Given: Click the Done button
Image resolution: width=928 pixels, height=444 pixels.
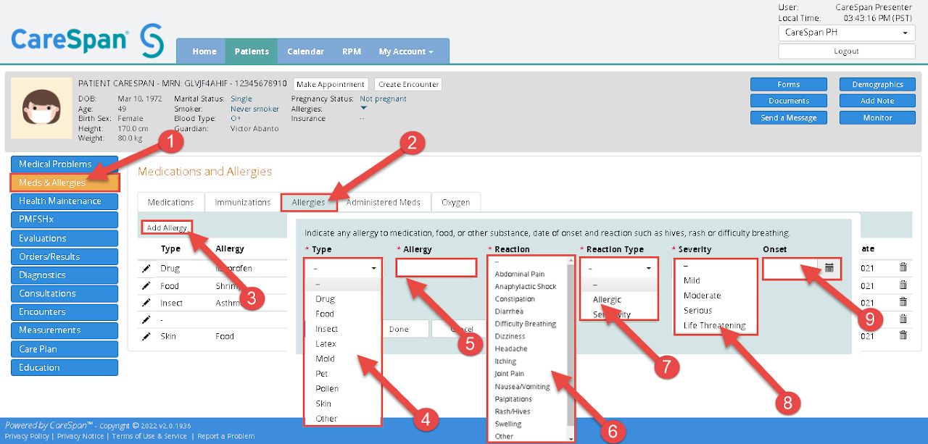Looking at the screenshot, I should 399,329.
